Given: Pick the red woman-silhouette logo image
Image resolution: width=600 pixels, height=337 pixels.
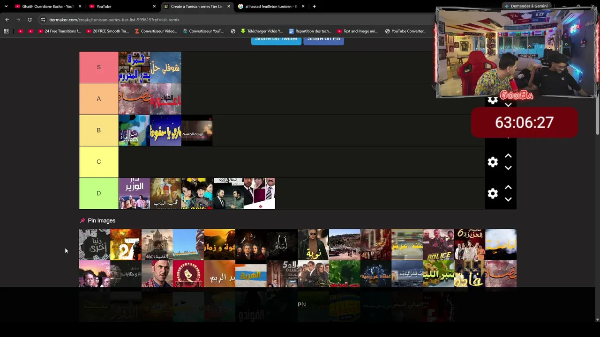Looking at the screenshot, I should point(188,273).
